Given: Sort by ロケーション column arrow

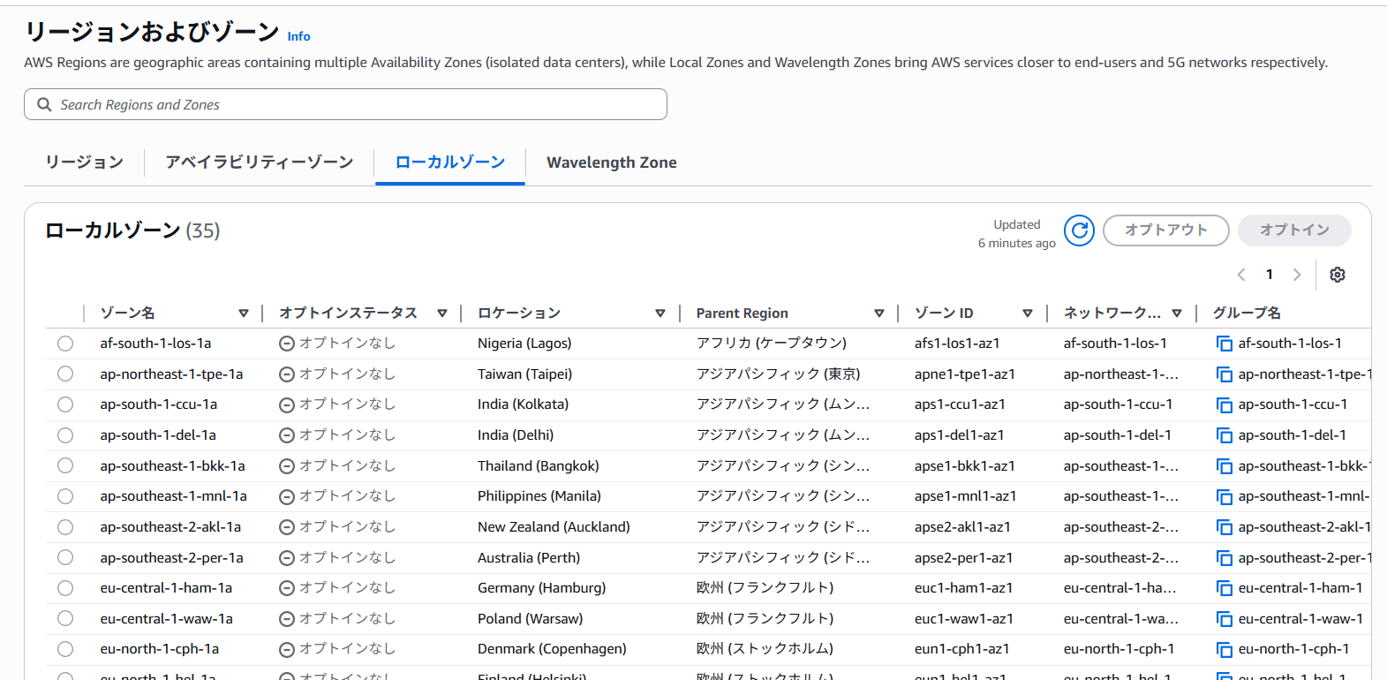Looking at the screenshot, I should click(660, 314).
